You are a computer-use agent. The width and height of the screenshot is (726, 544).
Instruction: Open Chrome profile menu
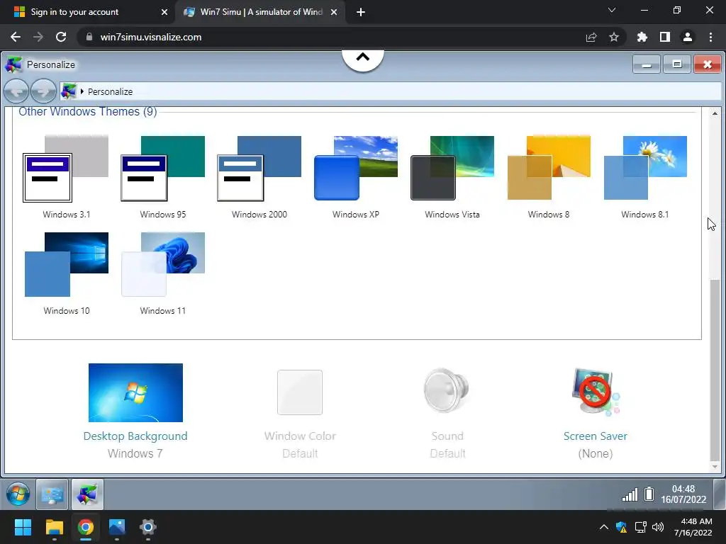(x=688, y=37)
